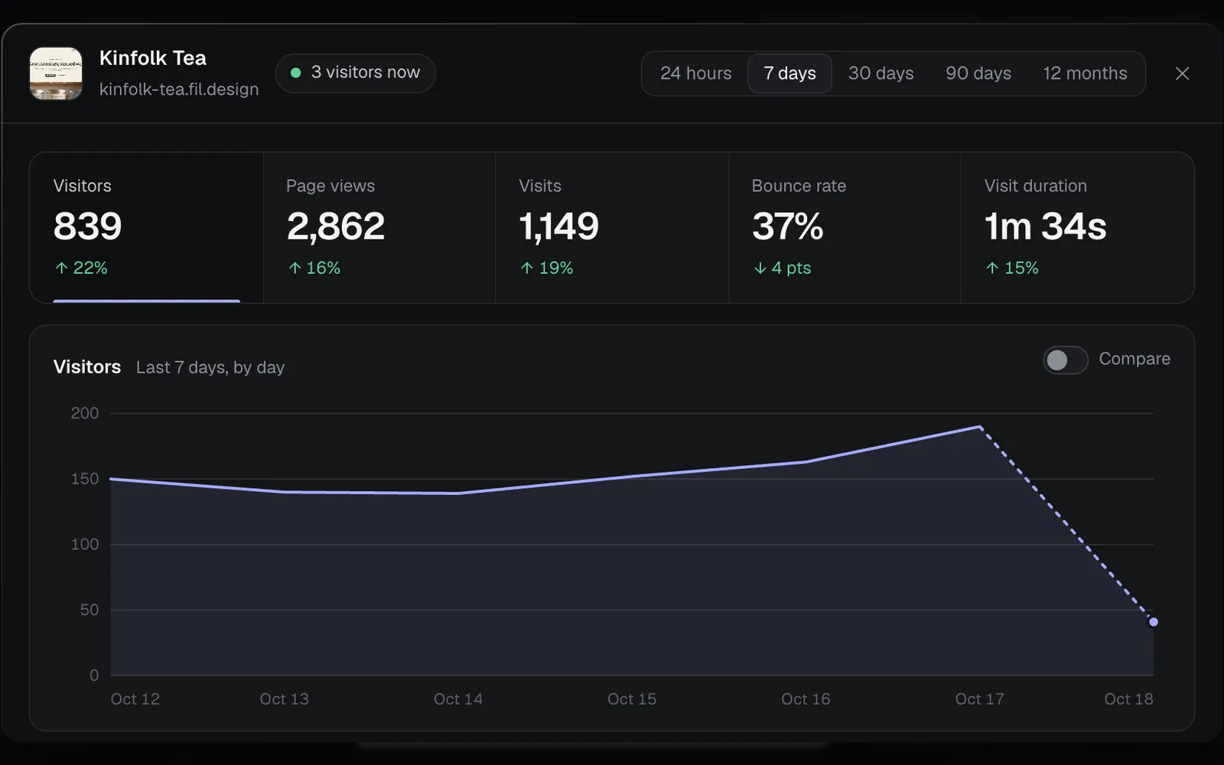Select the Bounce rate metric card

845,228
